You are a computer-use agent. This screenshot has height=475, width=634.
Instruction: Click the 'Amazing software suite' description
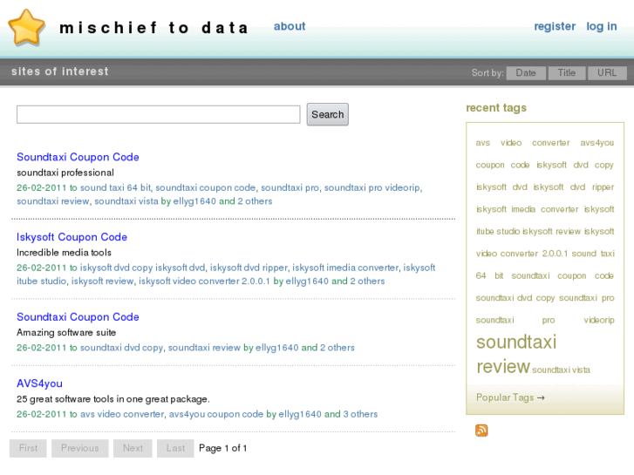pos(66,333)
